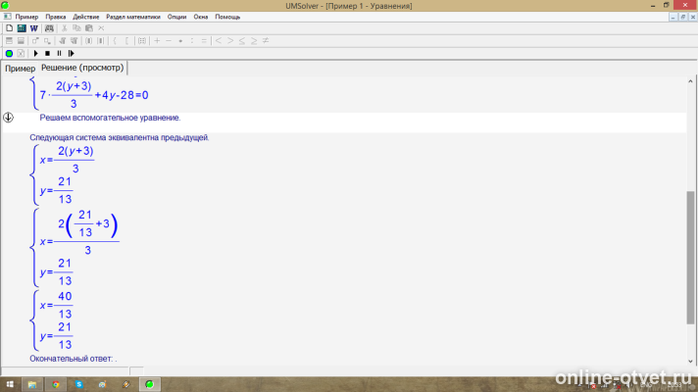This screenshot has width=698, height=392.
Task: Click the scroll down arrow of solution view
Action: pos(690,361)
